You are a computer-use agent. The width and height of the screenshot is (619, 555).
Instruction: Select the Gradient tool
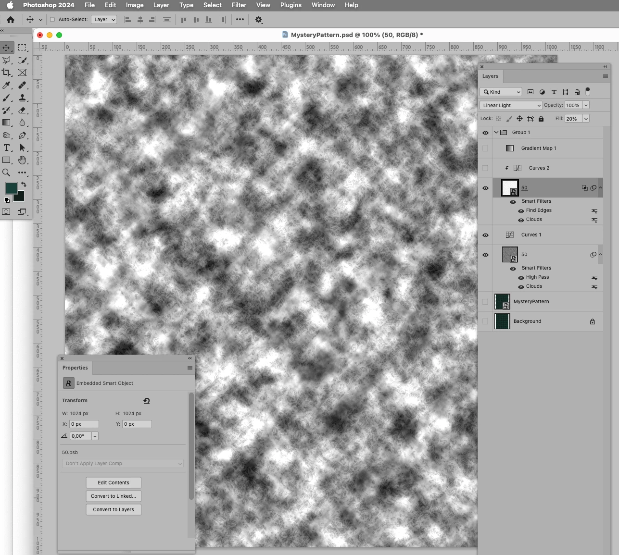[7, 123]
